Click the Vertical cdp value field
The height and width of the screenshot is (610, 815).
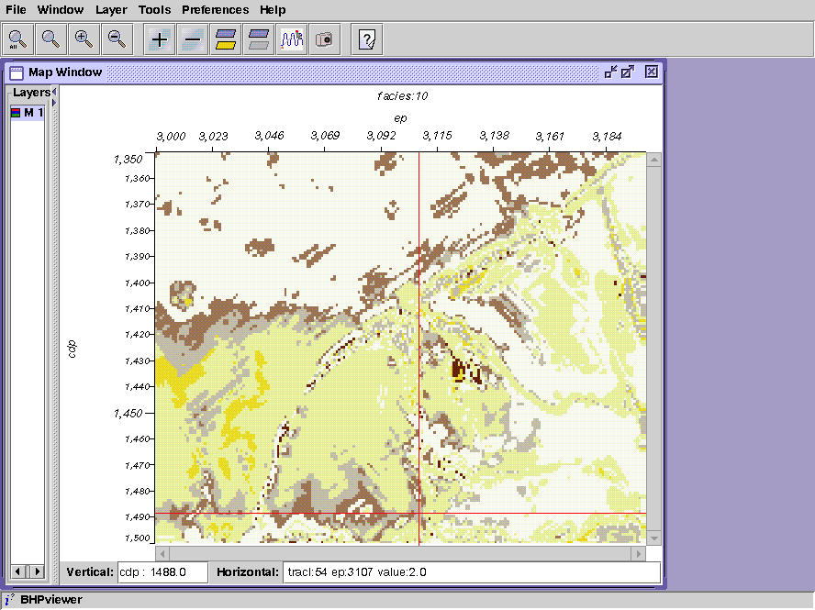coord(162,572)
